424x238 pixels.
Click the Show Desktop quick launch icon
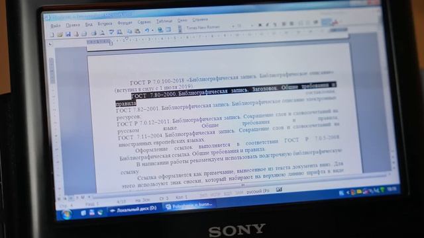[x=83, y=213]
